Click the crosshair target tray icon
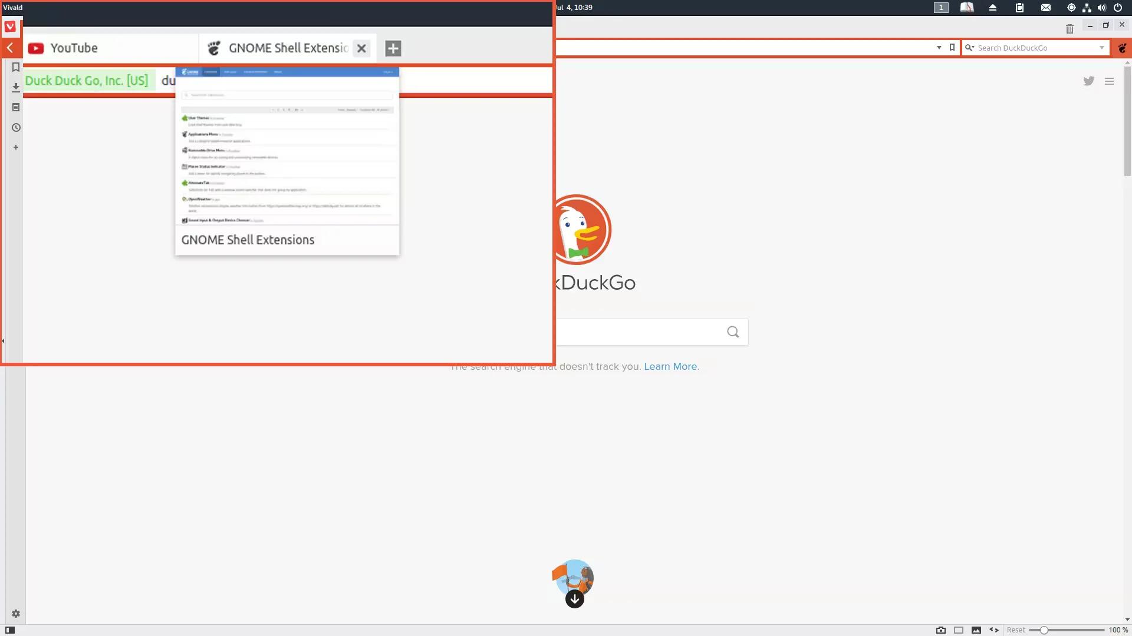 click(x=1071, y=8)
